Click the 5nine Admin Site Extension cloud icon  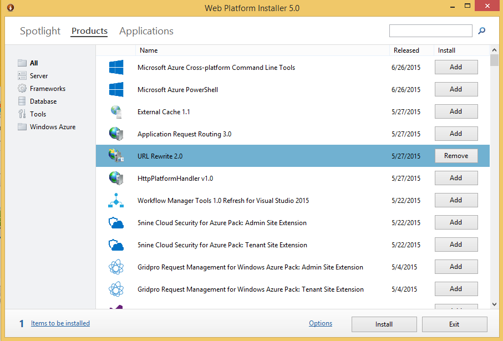tap(116, 223)
